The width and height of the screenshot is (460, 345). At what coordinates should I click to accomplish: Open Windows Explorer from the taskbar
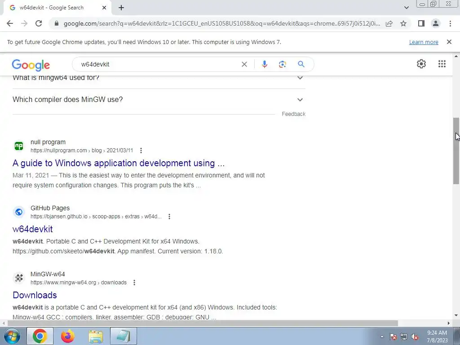pyautogui.click(x=96, y=336)
